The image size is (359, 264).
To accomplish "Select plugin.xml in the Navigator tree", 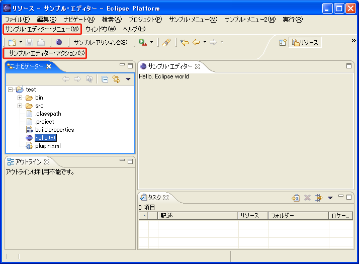I will [48, 146].
